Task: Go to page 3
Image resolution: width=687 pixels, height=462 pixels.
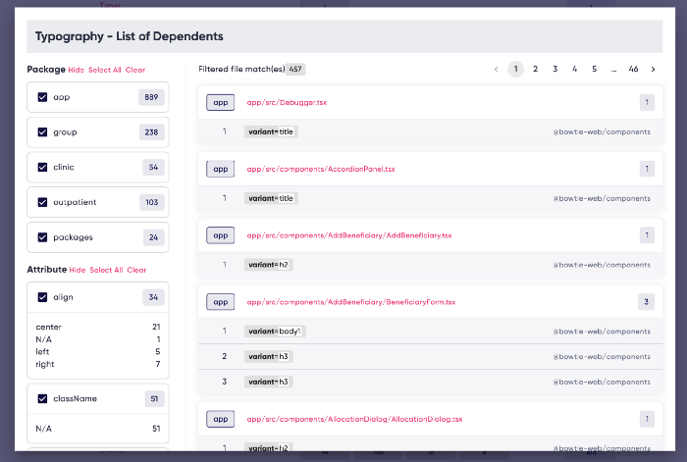Action: (x=555, y=70)
